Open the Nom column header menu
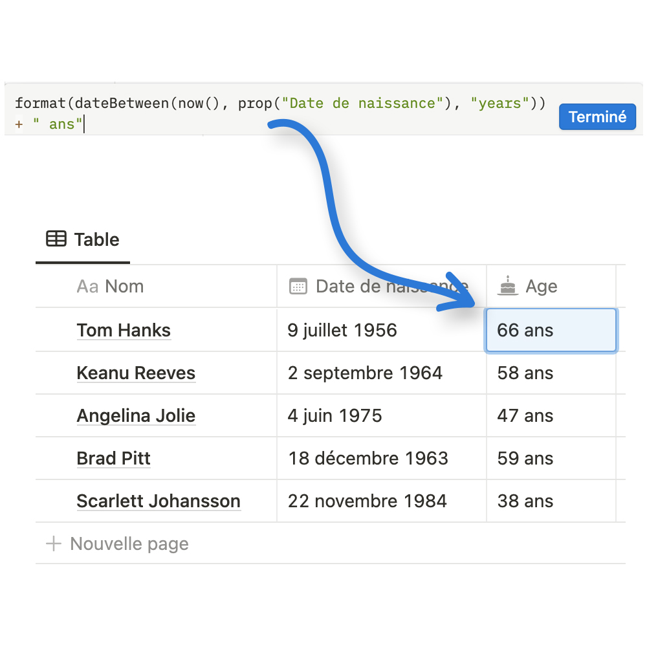 (x=124, y=287)
